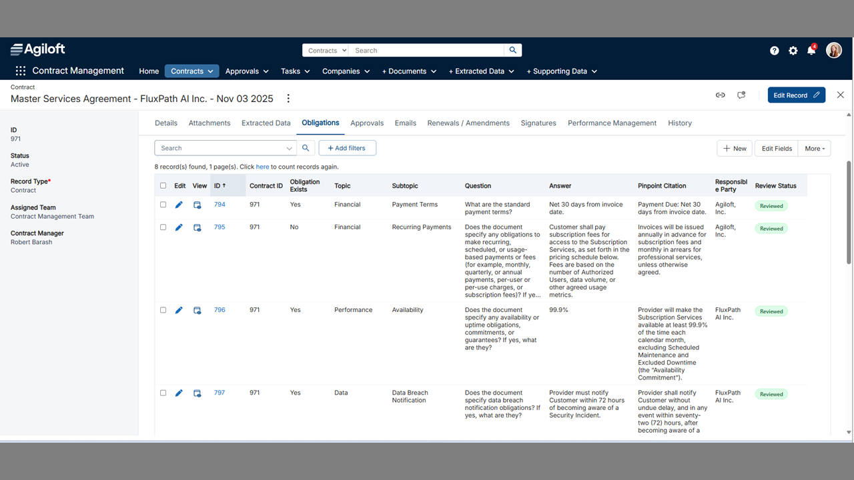Open obligation record 796 link
Screen dimensions: 854x480
[220, 310]
